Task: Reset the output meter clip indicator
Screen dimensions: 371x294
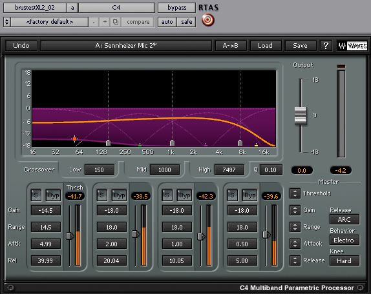Action: point(341,66)
